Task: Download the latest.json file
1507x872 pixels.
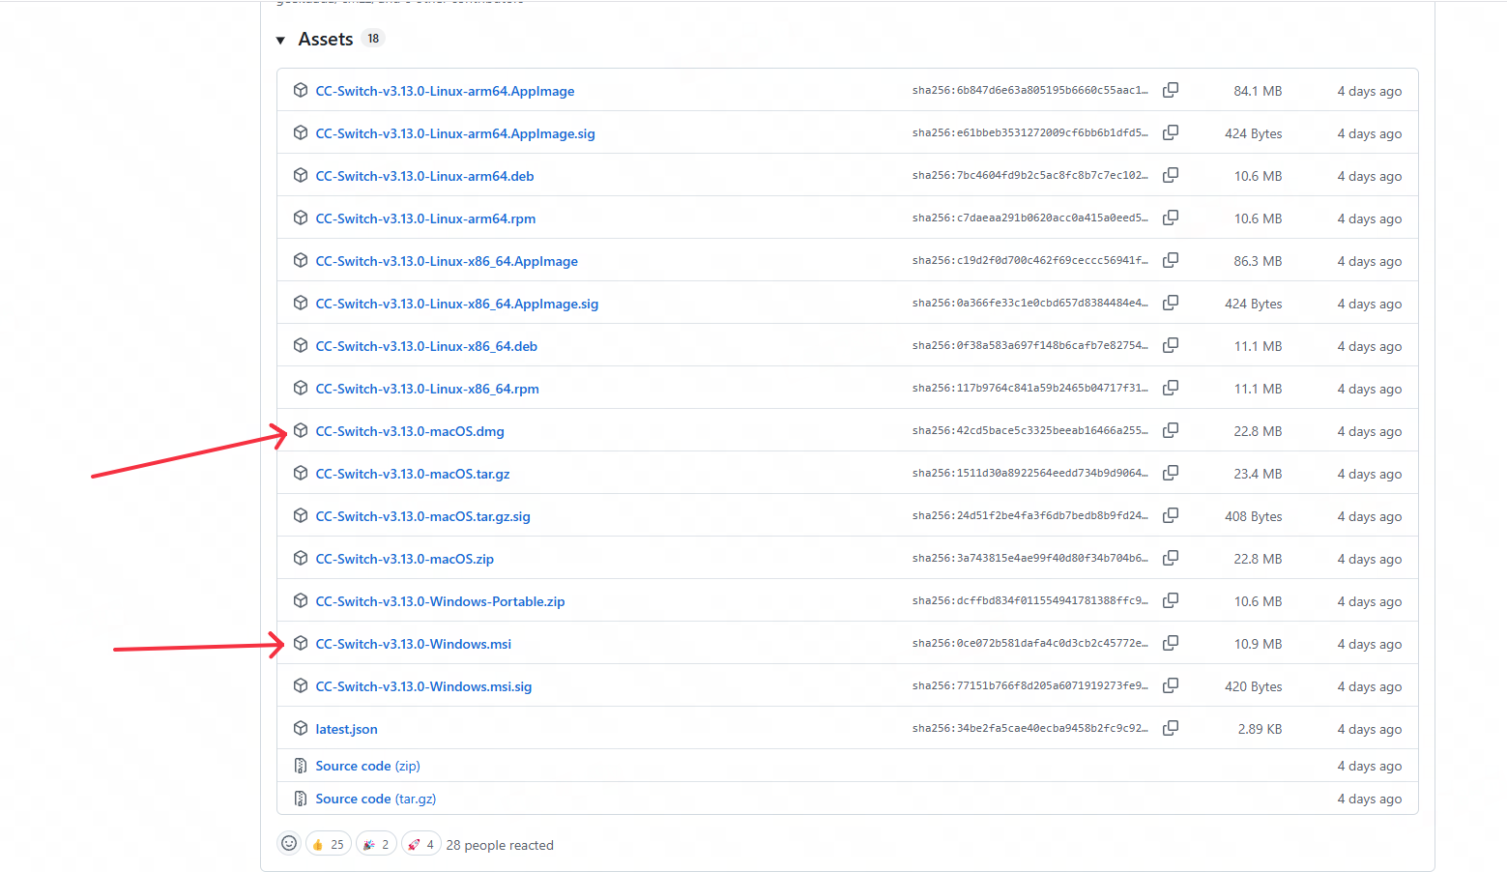Action: (346, 729)
